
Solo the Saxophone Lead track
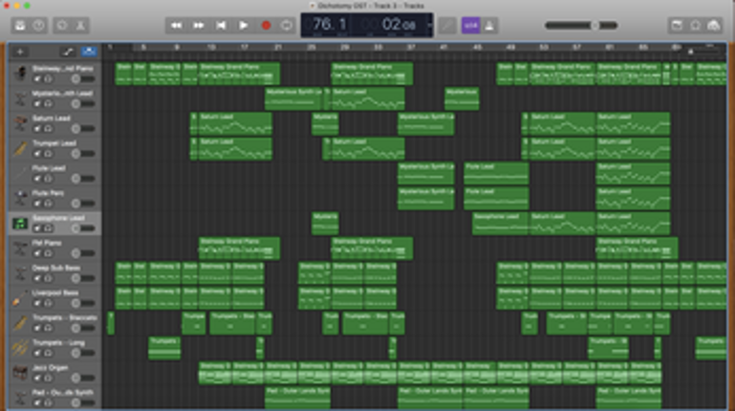pos(48,228)
